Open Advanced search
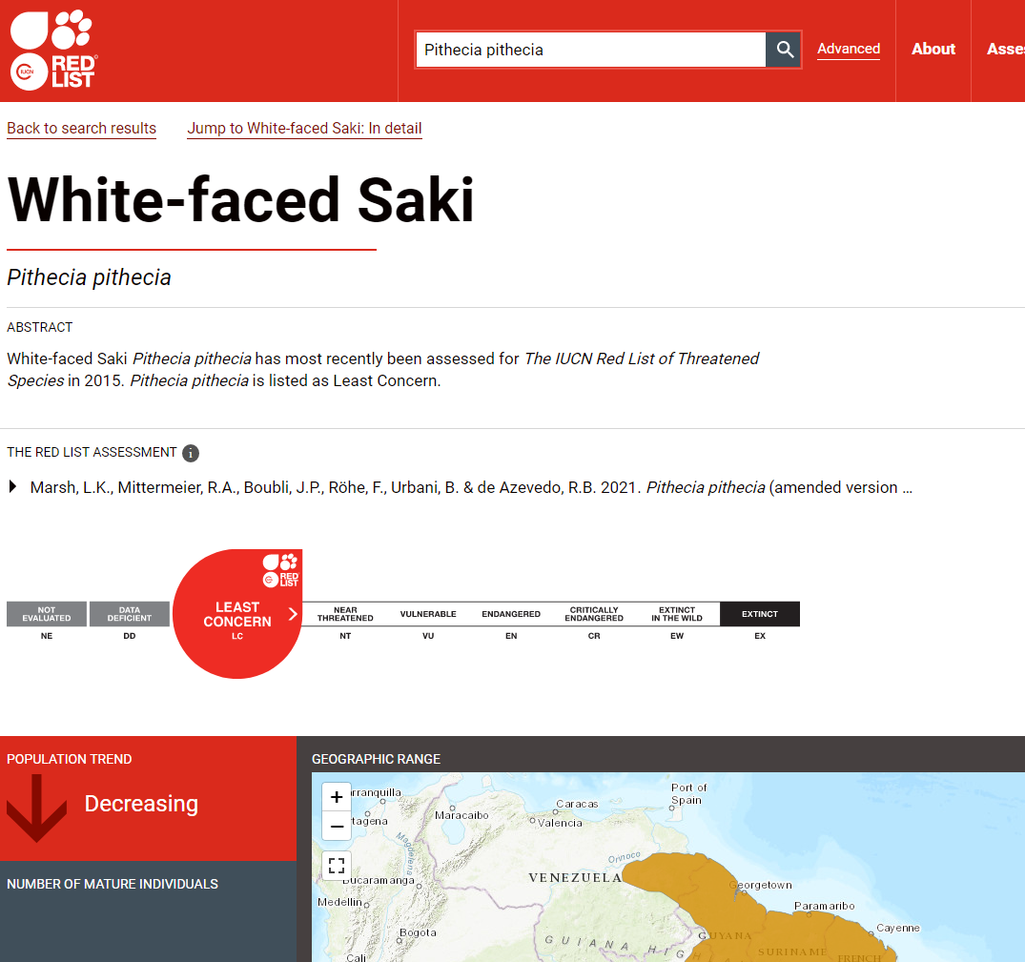Viewport: 1025px width, 962px height. [849, 49]
